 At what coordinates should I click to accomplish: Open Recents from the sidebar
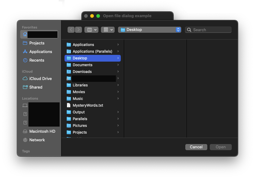(x=37, y=60)
